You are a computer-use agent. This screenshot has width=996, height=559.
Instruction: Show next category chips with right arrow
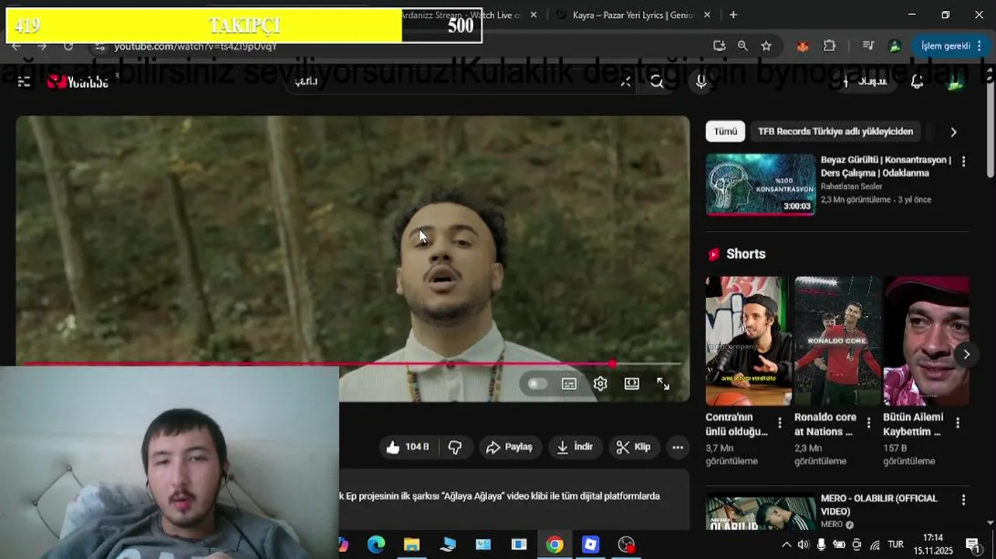(x=953, y=132)
